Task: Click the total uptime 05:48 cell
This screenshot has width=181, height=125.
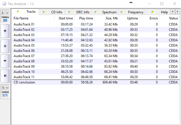Action: coord(134,82)
